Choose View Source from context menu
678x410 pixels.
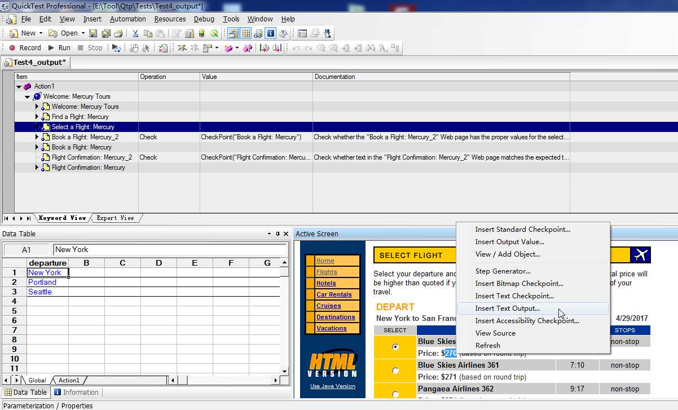pyautogui.click(x=533, y=333)
